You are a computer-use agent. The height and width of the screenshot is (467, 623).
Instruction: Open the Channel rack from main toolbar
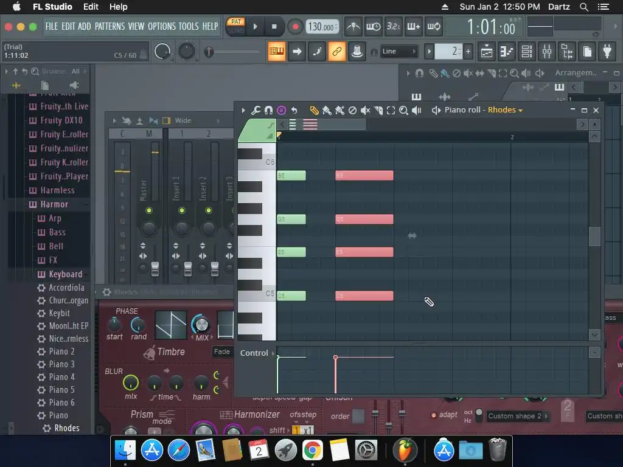(527, 51)
